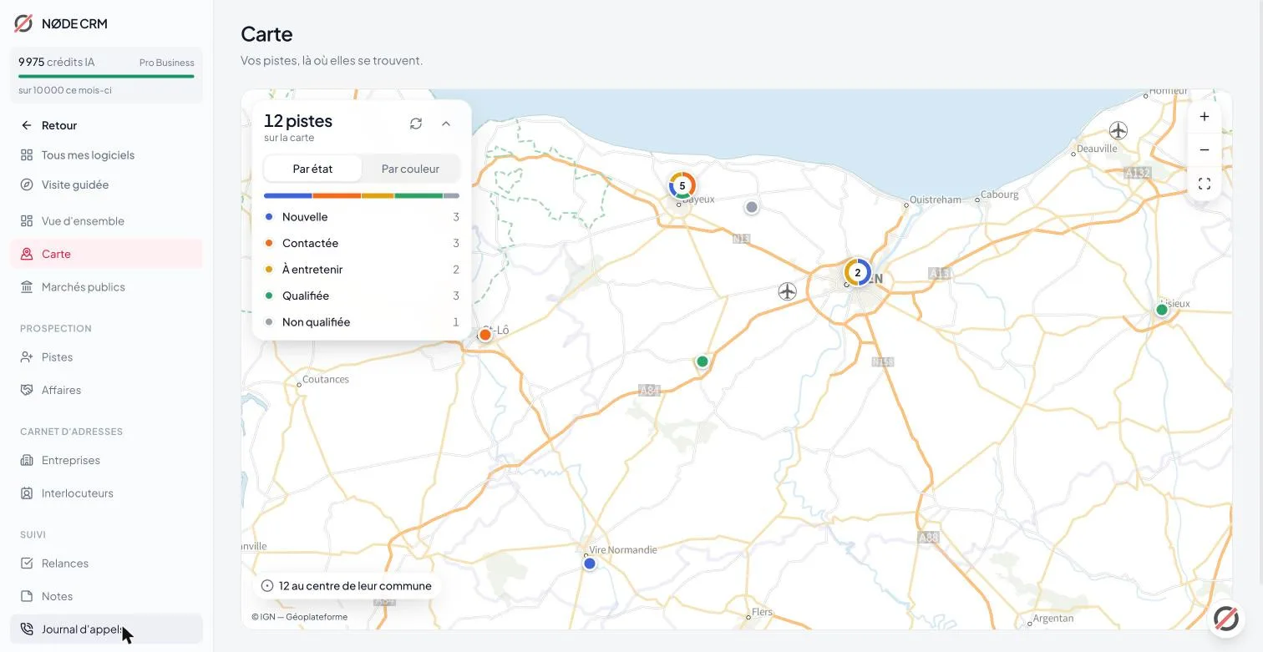Open Tous mes logiciels
Viewport: 1263px width, 652px height.
[106, 155]
